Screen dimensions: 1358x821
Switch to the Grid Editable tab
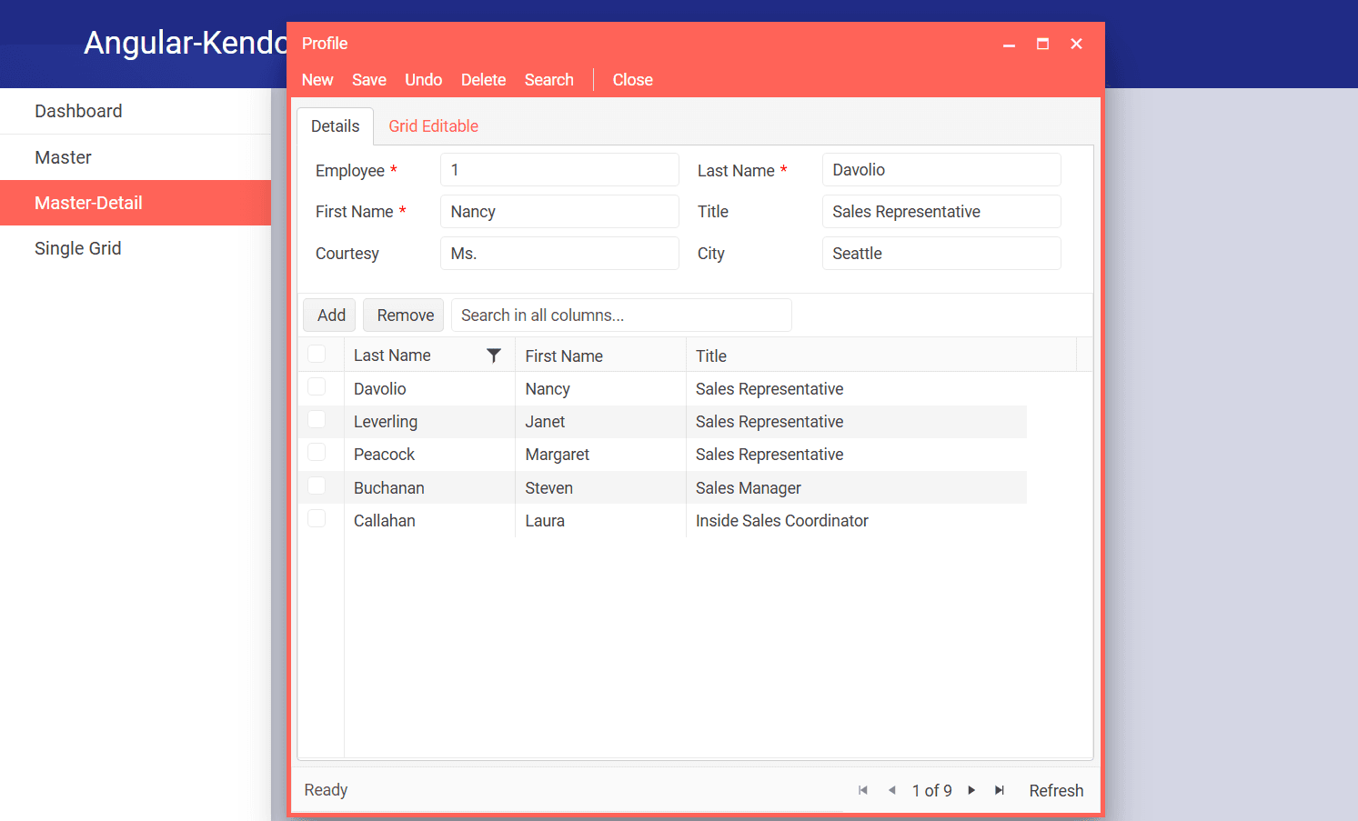(x=433, y=126)
